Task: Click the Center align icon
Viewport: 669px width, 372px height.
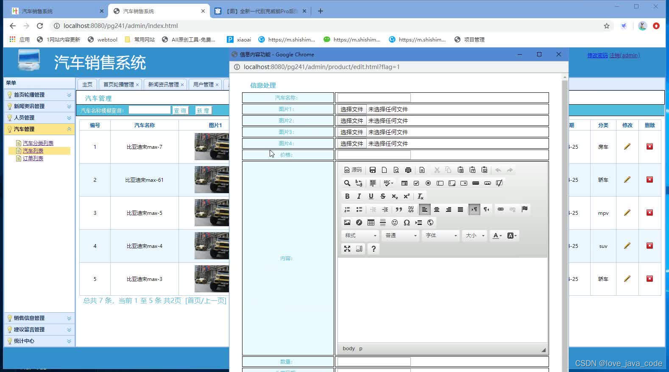Action: (x=437, y=209)
